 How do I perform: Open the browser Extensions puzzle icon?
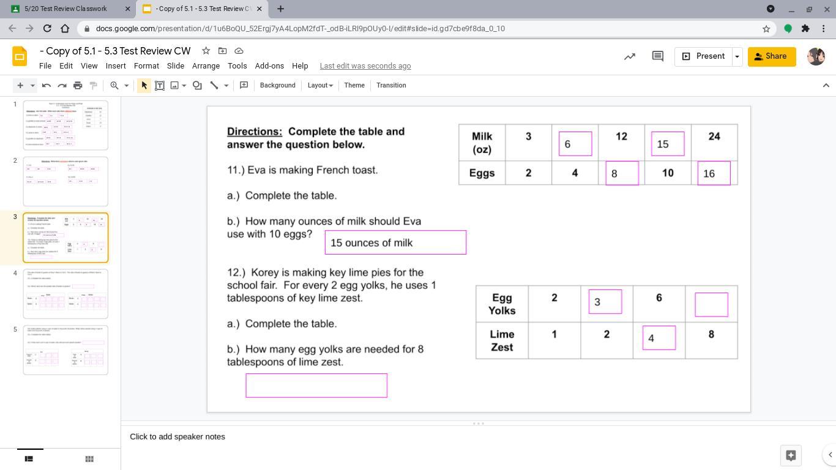click(805, 28)
